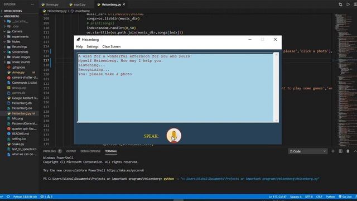Open text_to_speech.ico in the explorer
357x201 pixels.
pos(24,149)
